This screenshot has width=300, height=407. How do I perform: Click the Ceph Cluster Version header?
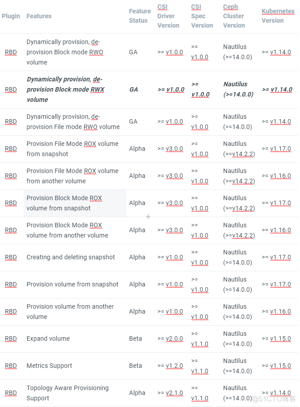click(x=234, y=16)
